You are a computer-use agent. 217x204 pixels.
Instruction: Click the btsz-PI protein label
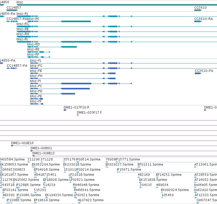tap(35, 81)
